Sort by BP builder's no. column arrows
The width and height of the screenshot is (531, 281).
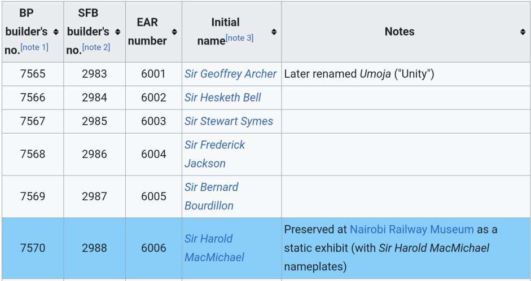[56, 32]
